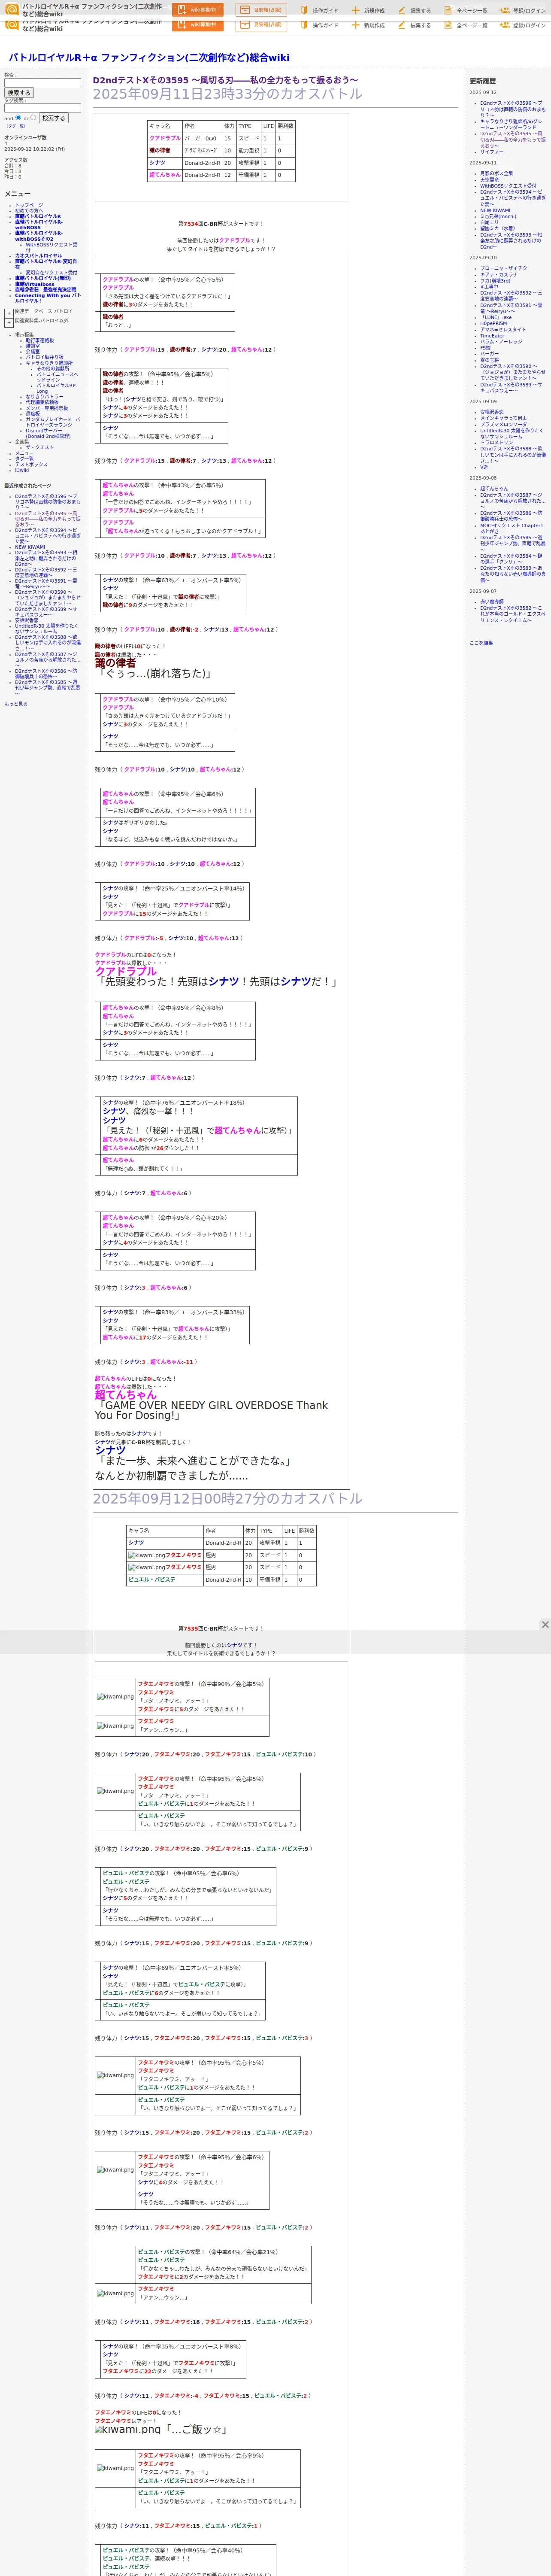Open 月影のボス全集 in 更新履歴

pyautogui.click(x=496, y=174)
